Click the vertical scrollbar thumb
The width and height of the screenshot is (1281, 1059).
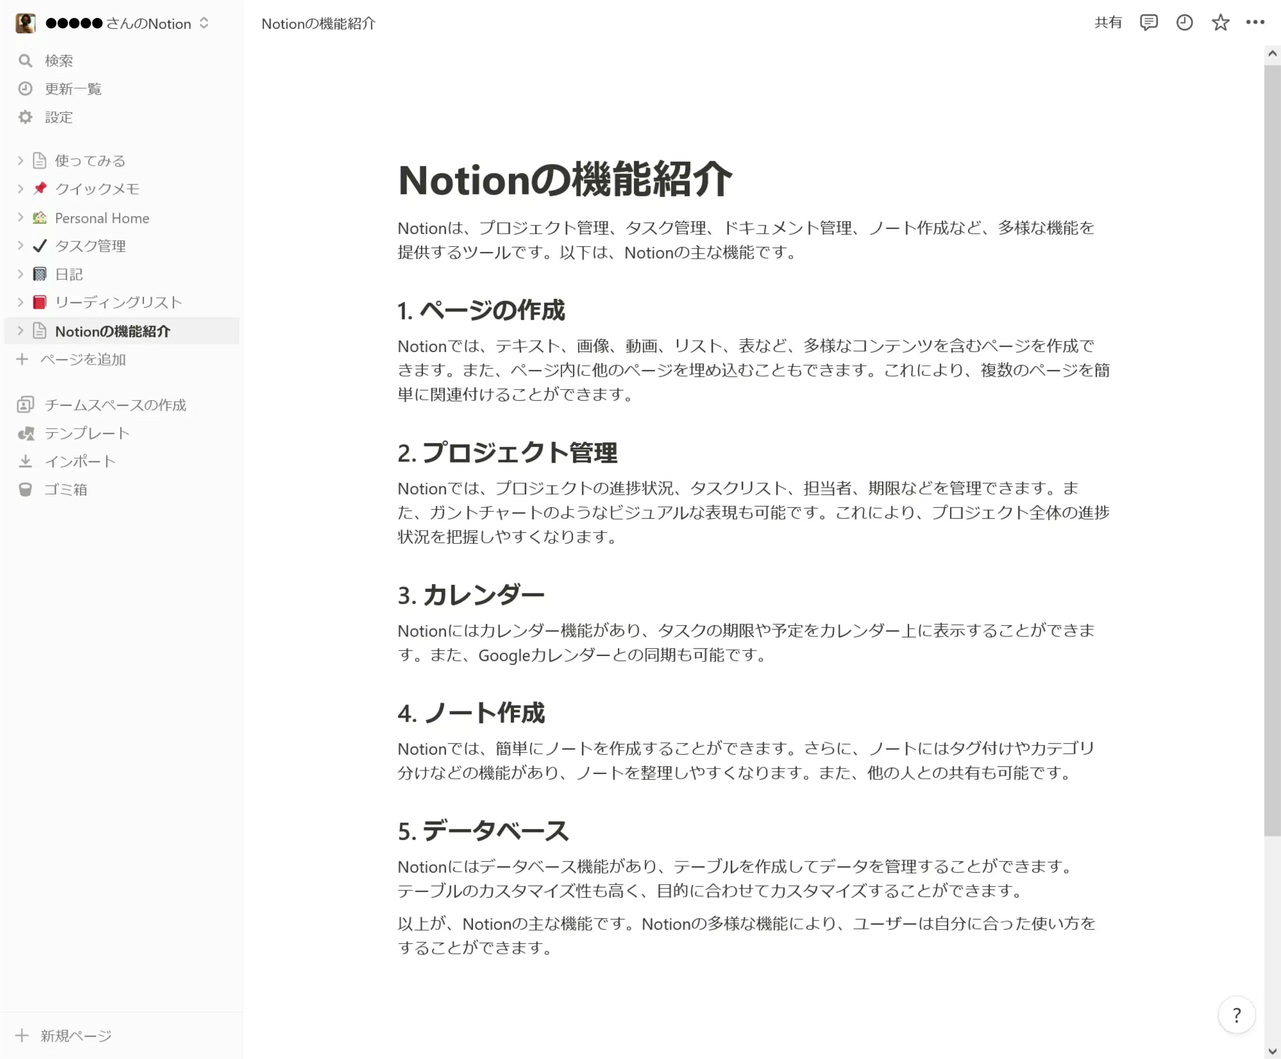point(1272,451)
